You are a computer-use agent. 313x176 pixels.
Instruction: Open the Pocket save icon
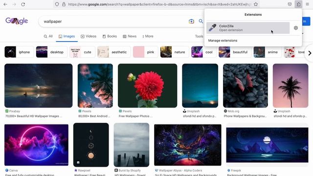(290, 4)
